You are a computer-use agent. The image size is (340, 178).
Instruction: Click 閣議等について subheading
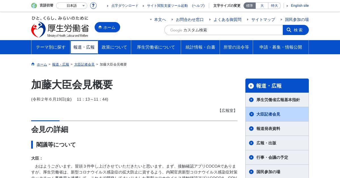coord(56,145)
